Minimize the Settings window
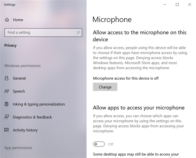Viewport: 196px width, 158px height. [165, 5]
